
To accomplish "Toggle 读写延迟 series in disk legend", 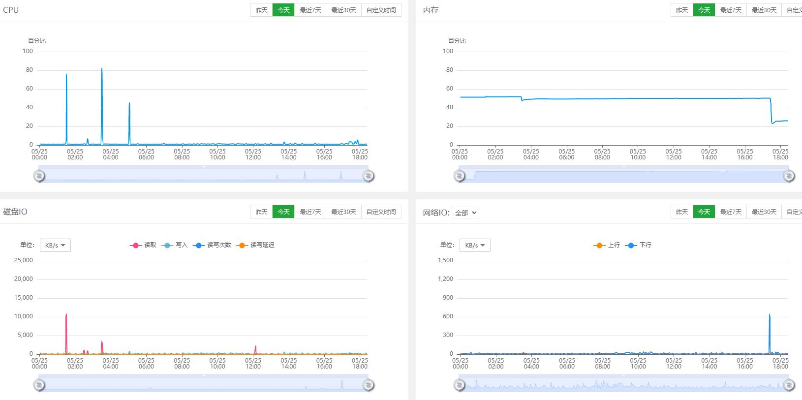I will [255, 245].
